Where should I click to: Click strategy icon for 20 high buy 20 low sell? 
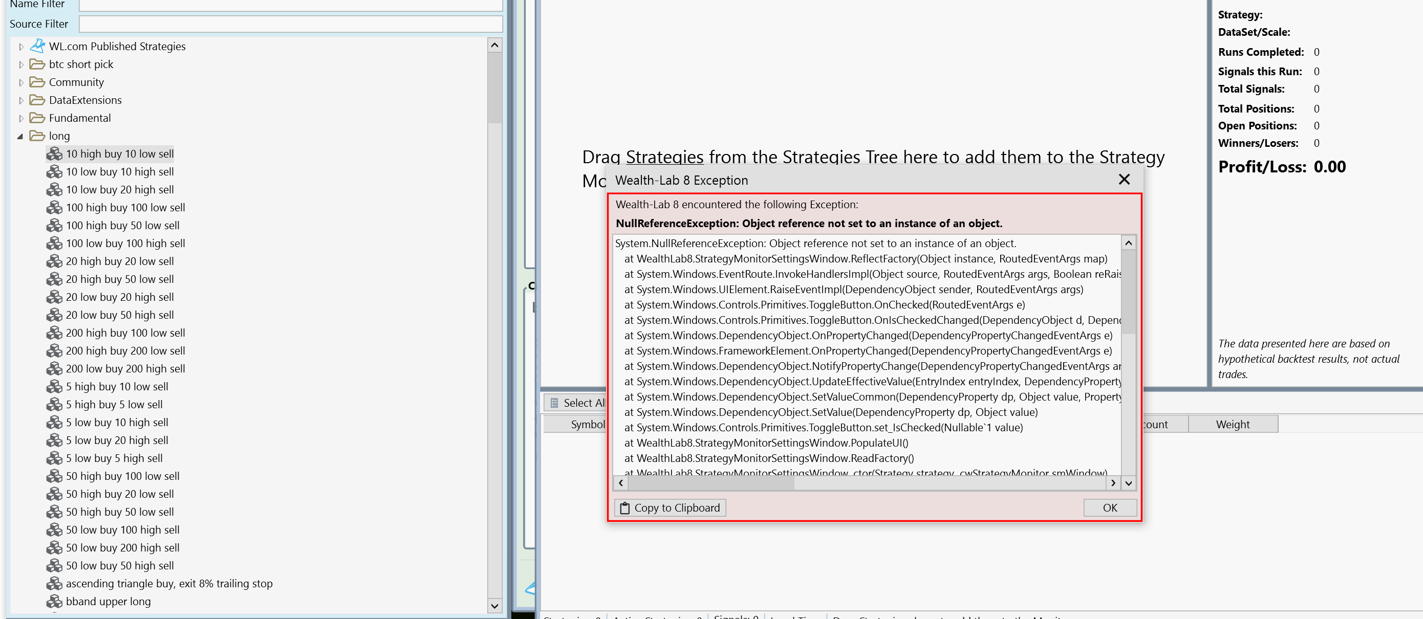[x=54, y=261]
